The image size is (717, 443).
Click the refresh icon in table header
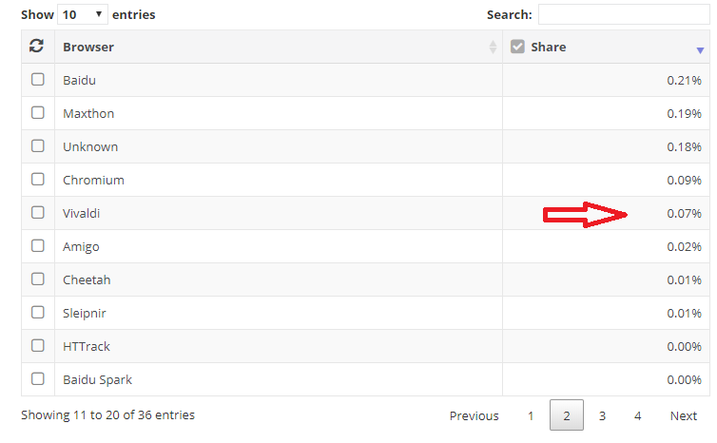pos(37,46)
